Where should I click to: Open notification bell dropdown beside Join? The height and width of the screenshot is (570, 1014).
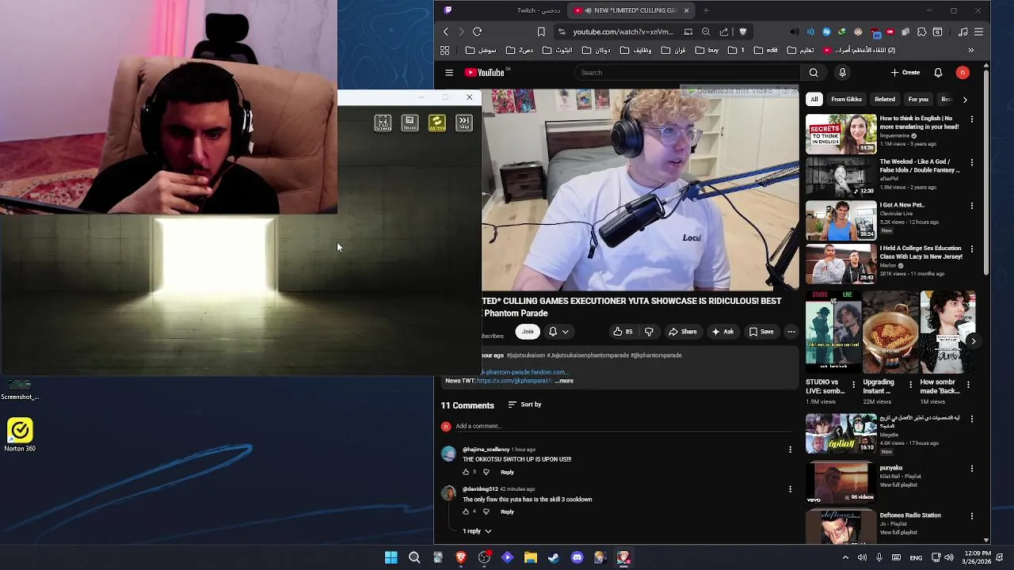[558, 332]
